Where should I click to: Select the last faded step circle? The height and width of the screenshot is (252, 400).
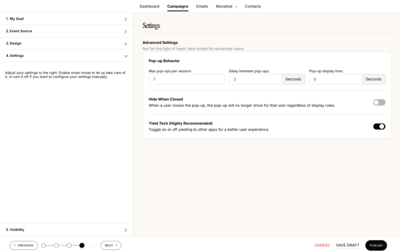[94, 246]
